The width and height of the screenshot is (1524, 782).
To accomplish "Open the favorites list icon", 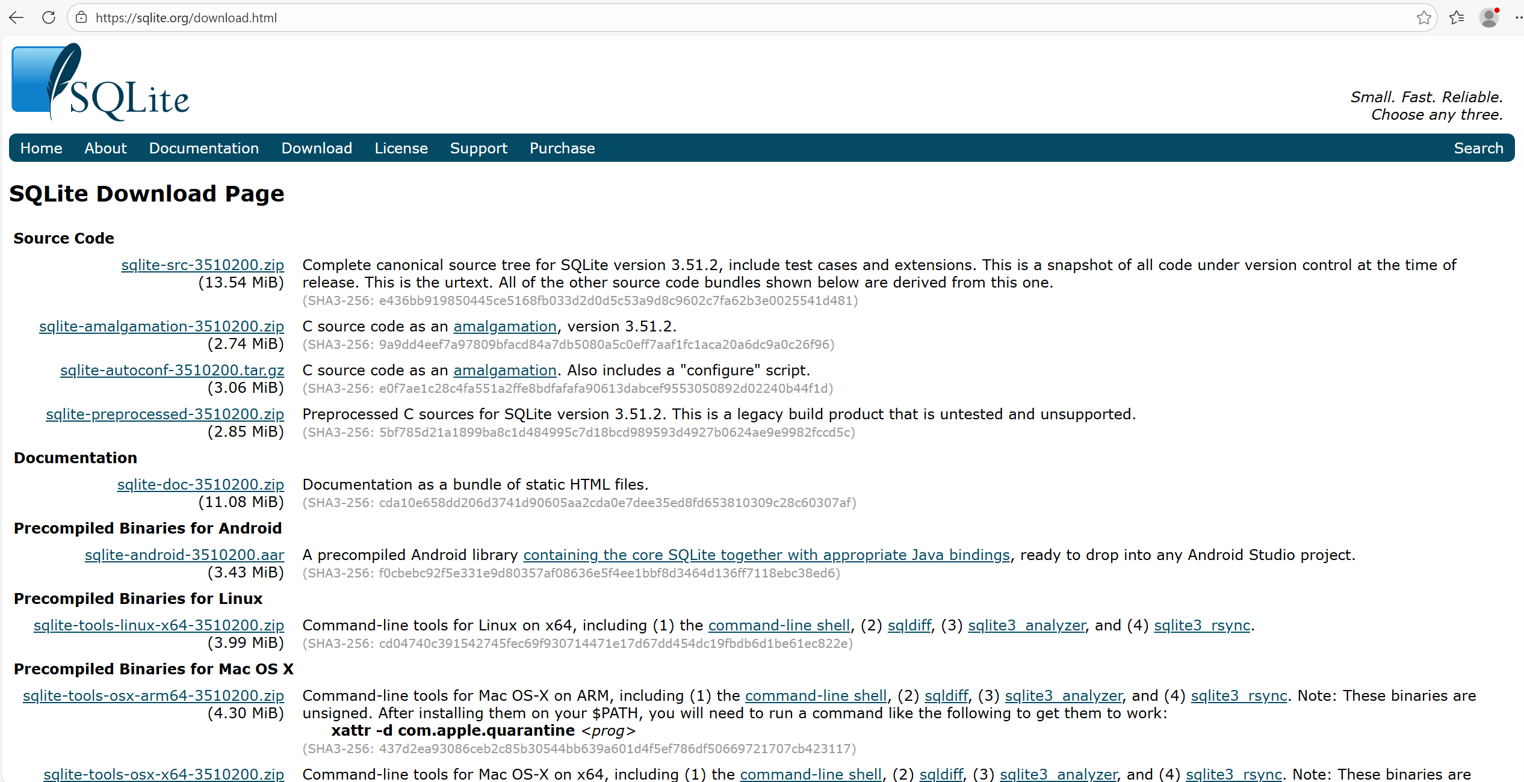I will click(x=1457, y=17).
